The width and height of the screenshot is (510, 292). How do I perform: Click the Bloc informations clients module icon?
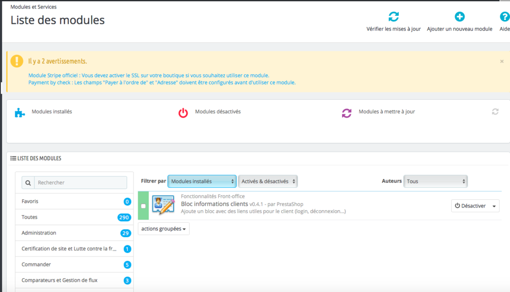click(163, 205)
